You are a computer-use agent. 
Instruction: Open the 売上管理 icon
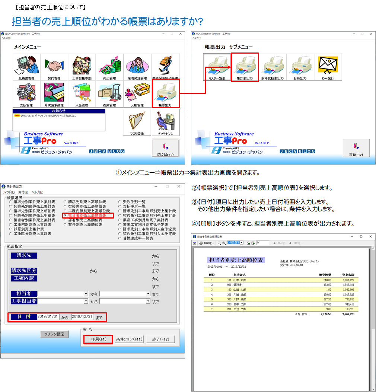click(x=109, y=67)
